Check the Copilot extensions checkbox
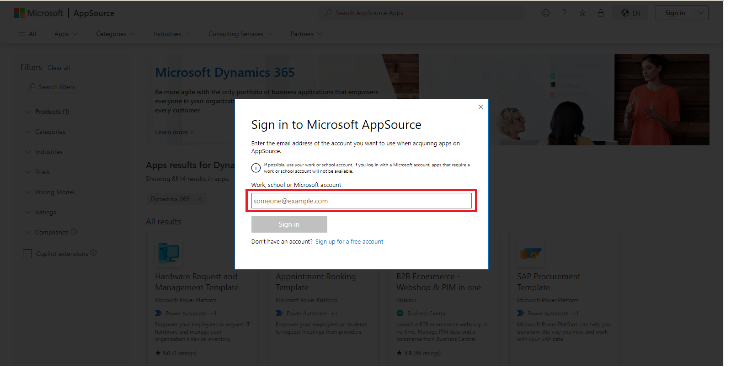 27,254
